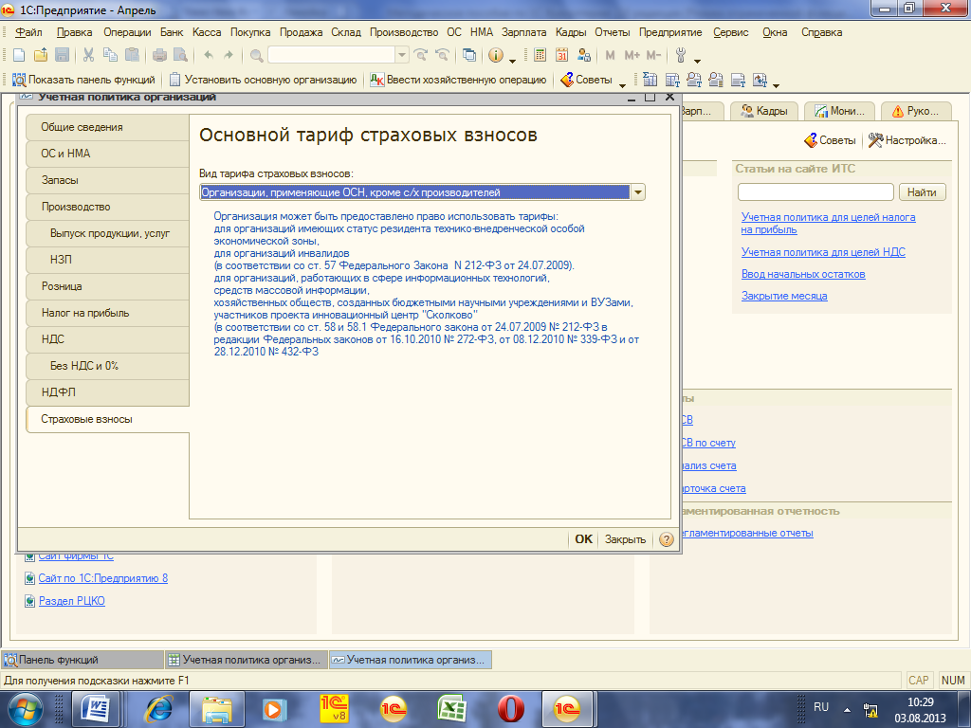
Task: Click Советы in the top toolbar
Action: tap(586, 80)
